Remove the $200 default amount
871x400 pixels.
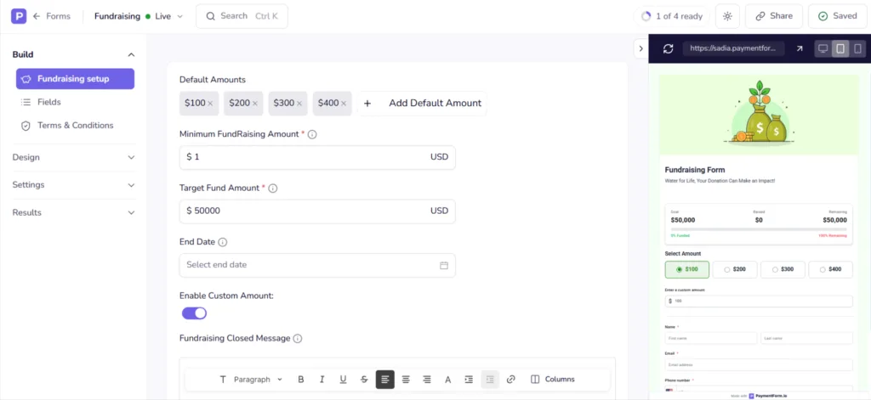pyautogui.click(x=255, y=104)
